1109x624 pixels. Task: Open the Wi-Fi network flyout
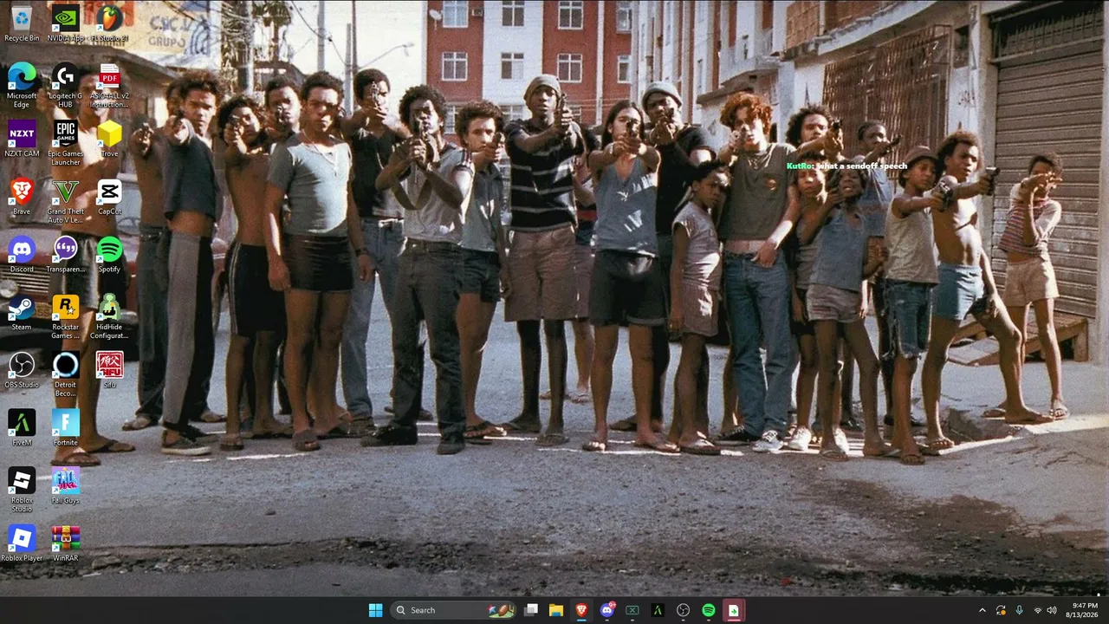coord(1038,610)
